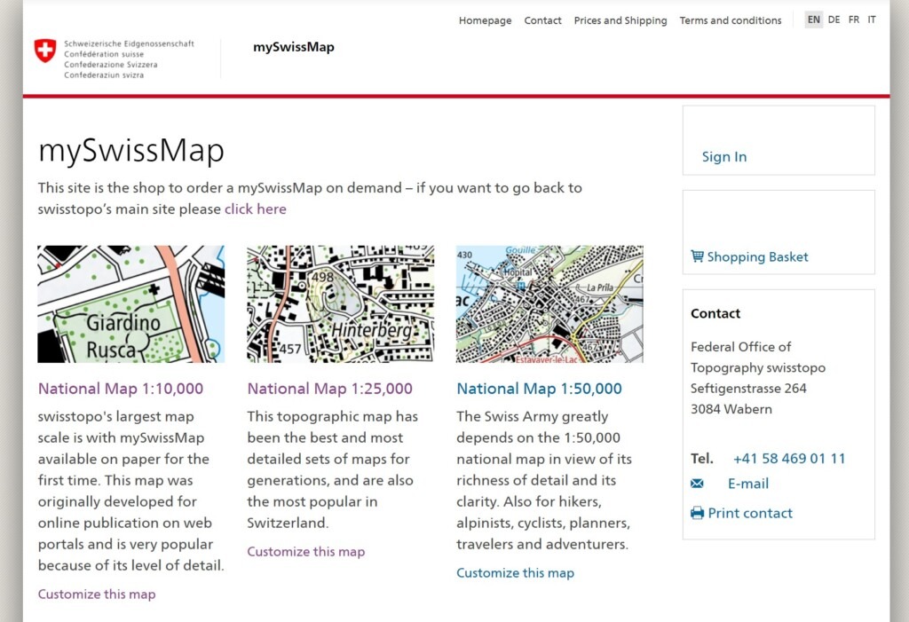Open the National Map 1:10,000 heading link

121,389
